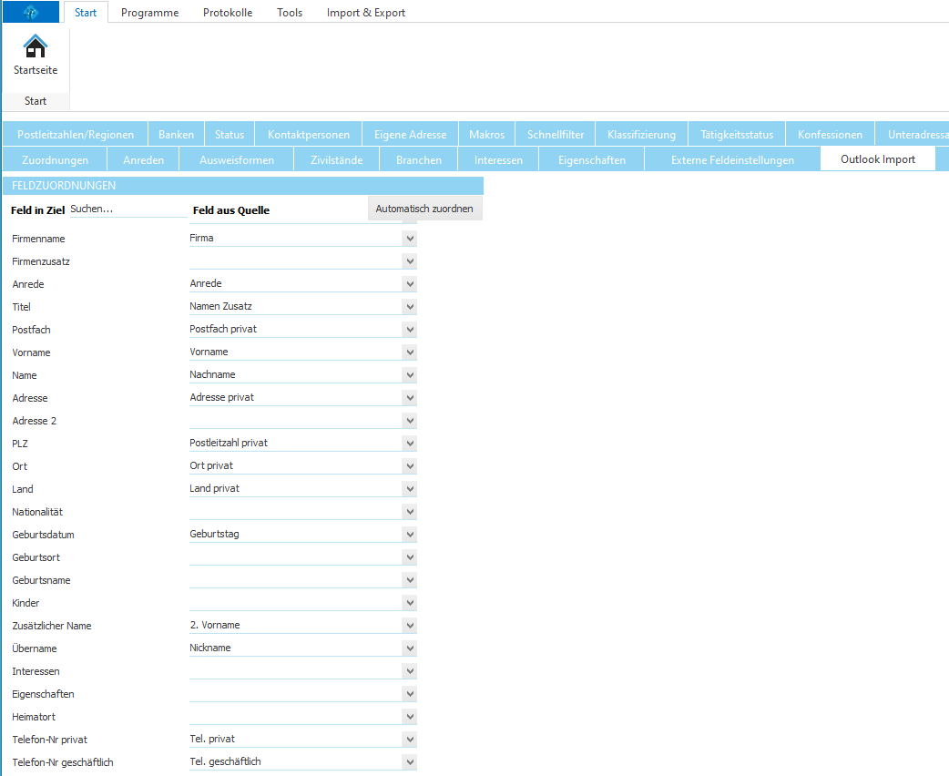This screenshot has width=949, height=776.
Task: Switch to Kontaktpersonen tab
Action: click(x=309, y=135)
